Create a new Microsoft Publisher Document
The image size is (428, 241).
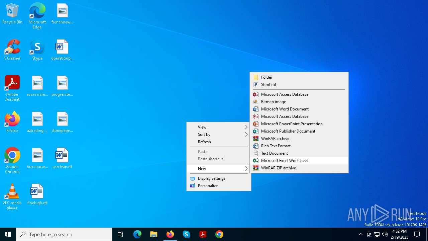pos(299,131)
